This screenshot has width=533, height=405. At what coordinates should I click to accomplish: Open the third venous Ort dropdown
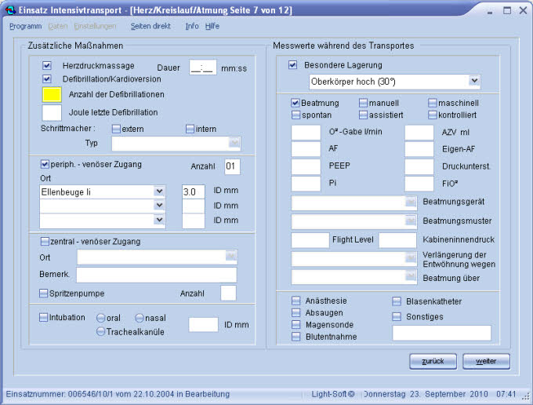click(159, 220)
